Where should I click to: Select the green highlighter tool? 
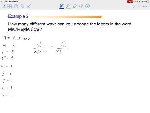coord(68,6)
